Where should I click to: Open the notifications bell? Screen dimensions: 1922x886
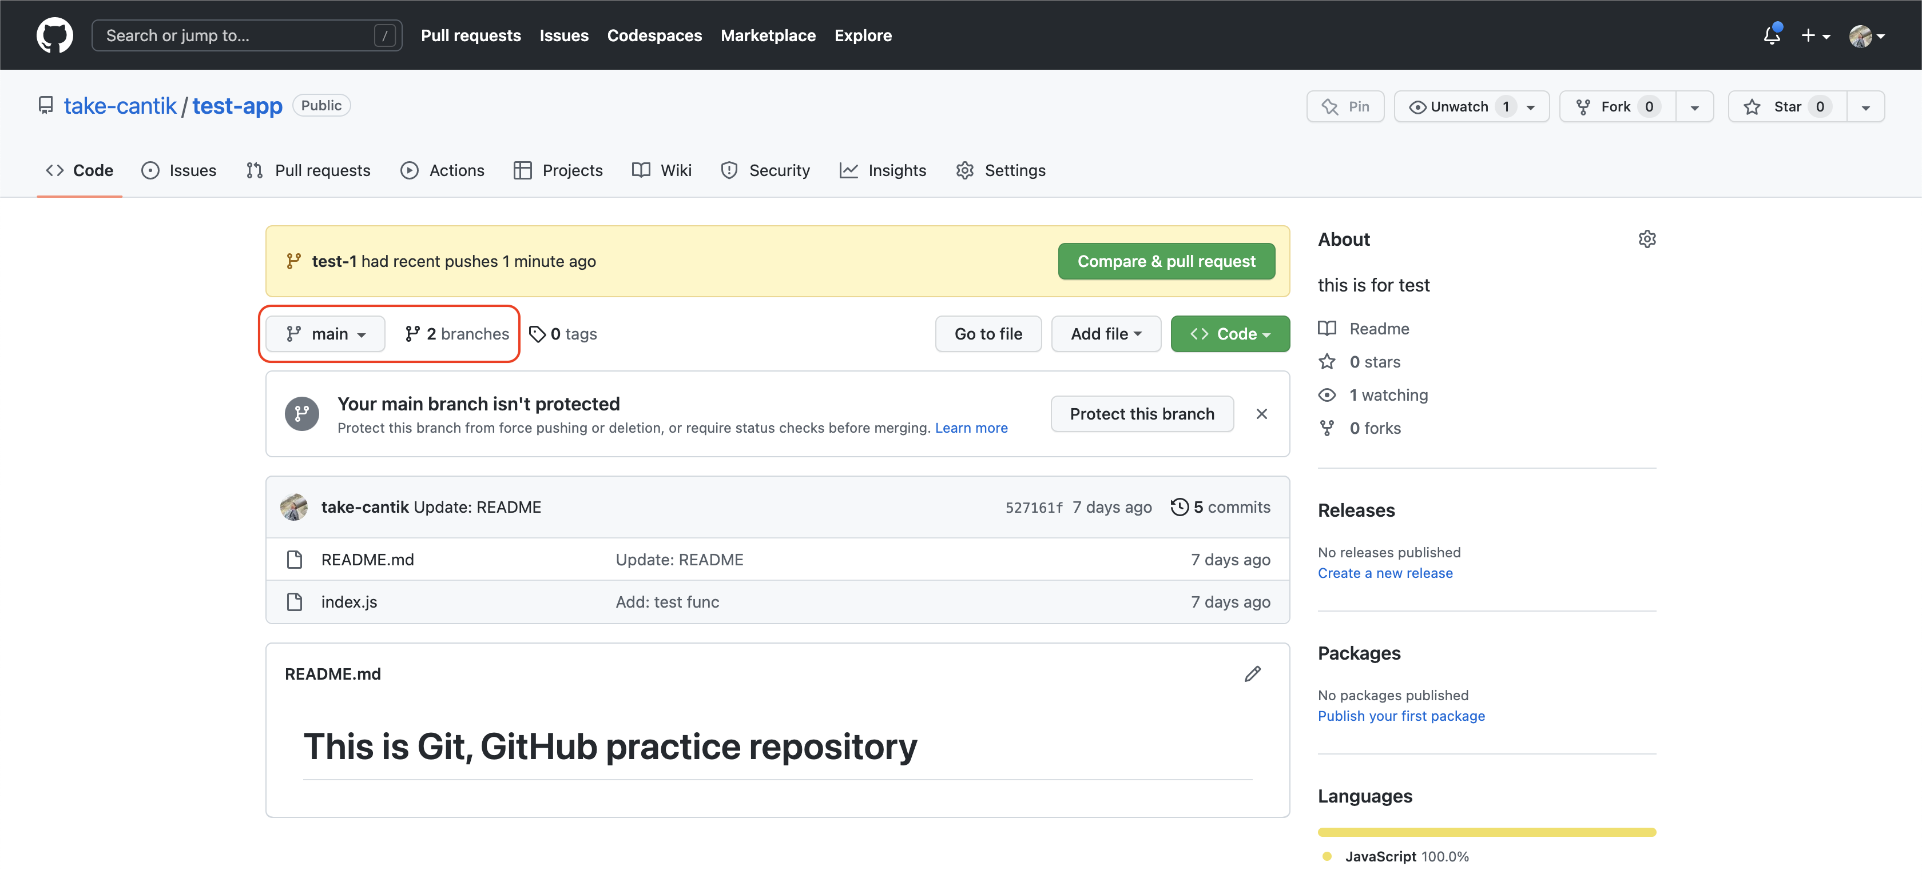tap(1772, 35)
